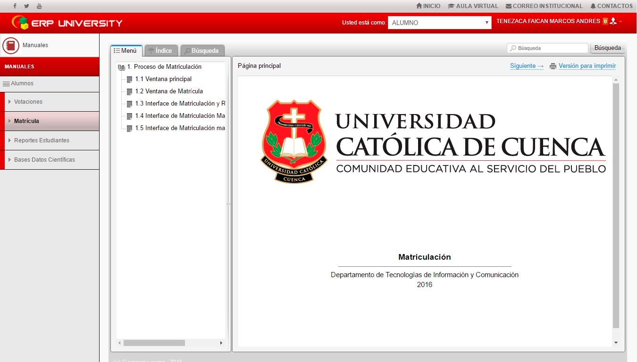
Task: Click the printer icon
Action: [553, 66]
